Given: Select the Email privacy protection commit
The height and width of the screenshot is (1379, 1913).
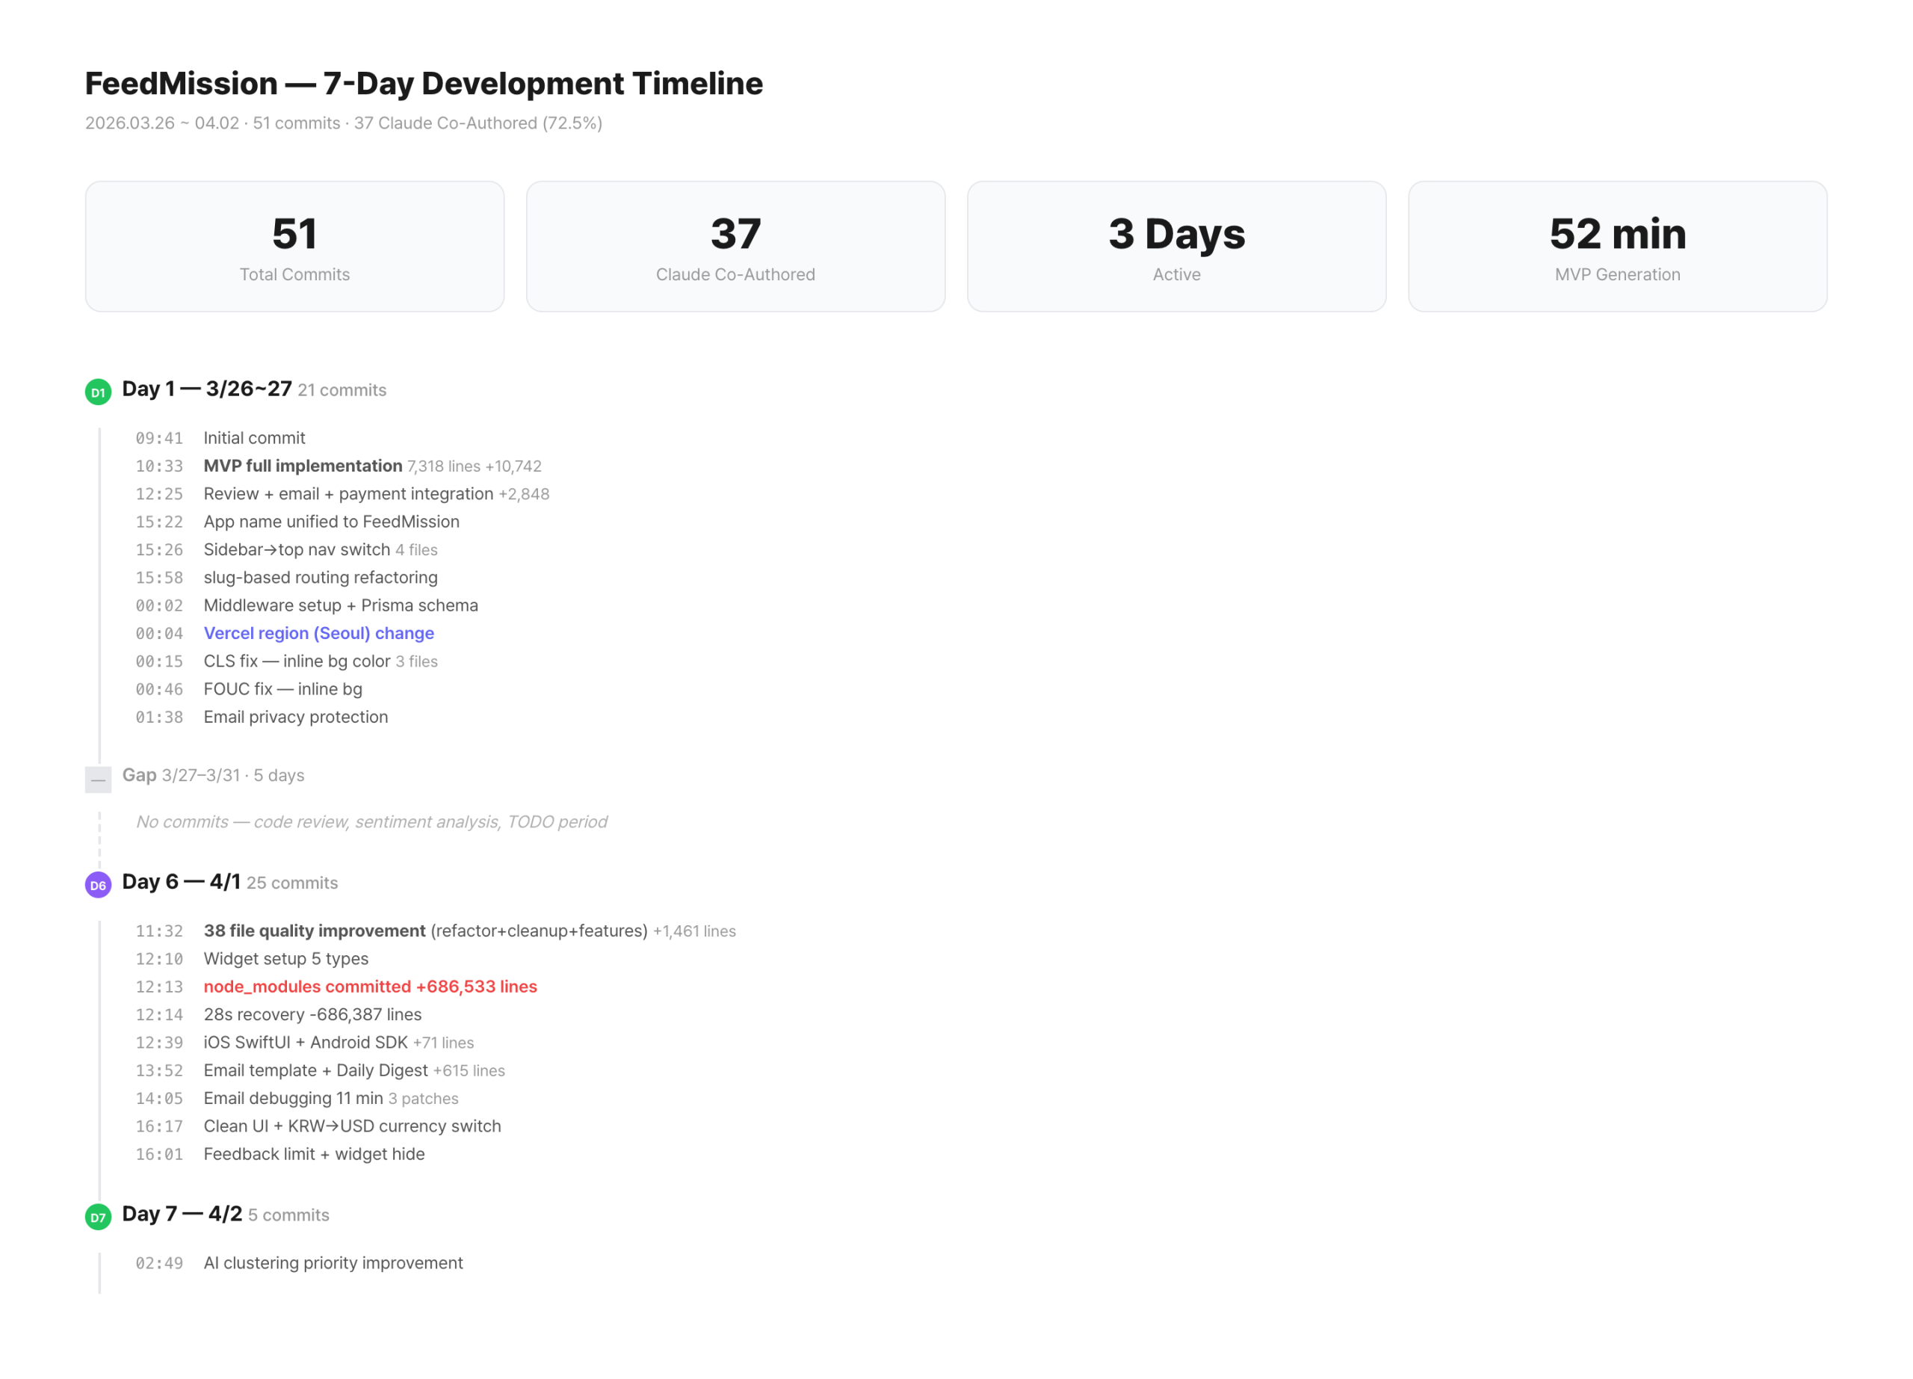Looking at the screenshot, I should tap(295, 717).
